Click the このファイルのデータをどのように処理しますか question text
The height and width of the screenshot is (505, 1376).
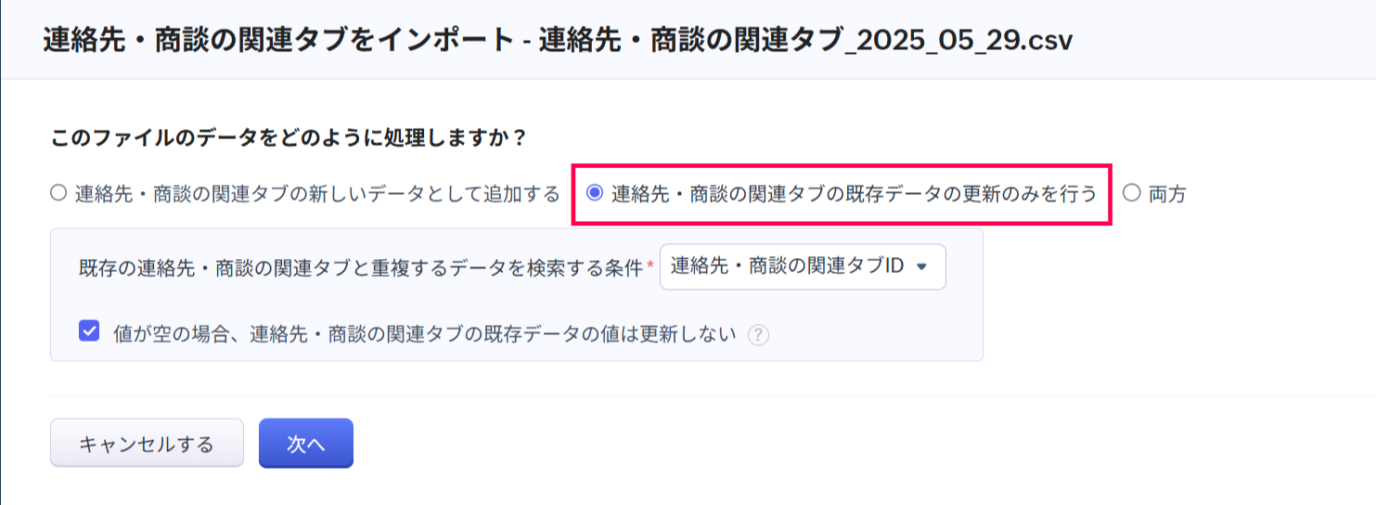[289, 138]
